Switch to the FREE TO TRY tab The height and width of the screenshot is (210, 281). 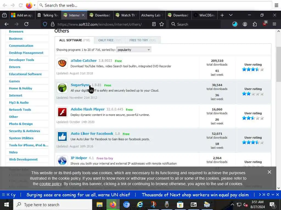click(x=143, y=40)
